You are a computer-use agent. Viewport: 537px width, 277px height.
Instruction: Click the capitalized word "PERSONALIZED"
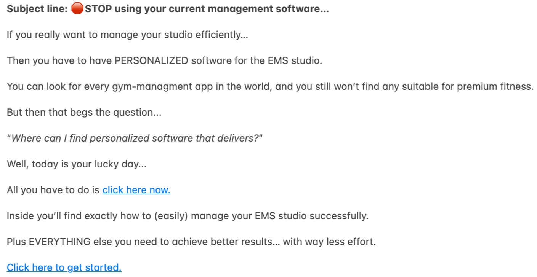pos(151,60)
